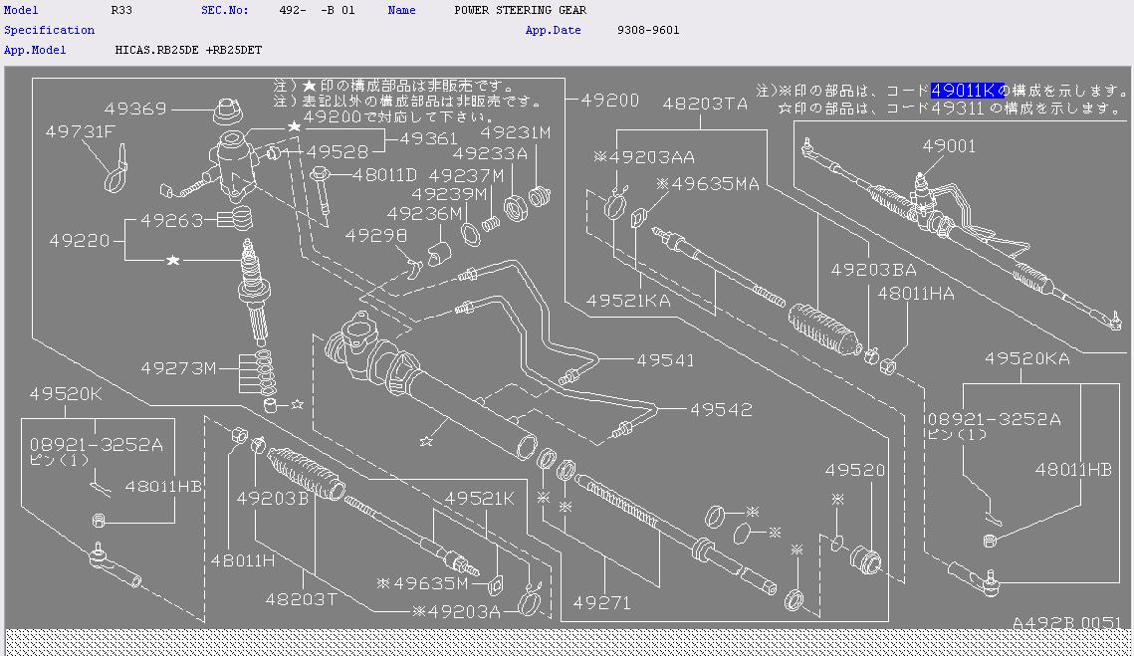The image size is (1134, 656).
Task: Select seal kit label 49273M
Action: [x=178, y=369]
